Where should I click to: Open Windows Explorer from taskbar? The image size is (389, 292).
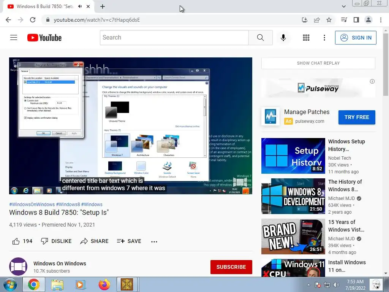(57, 284)
